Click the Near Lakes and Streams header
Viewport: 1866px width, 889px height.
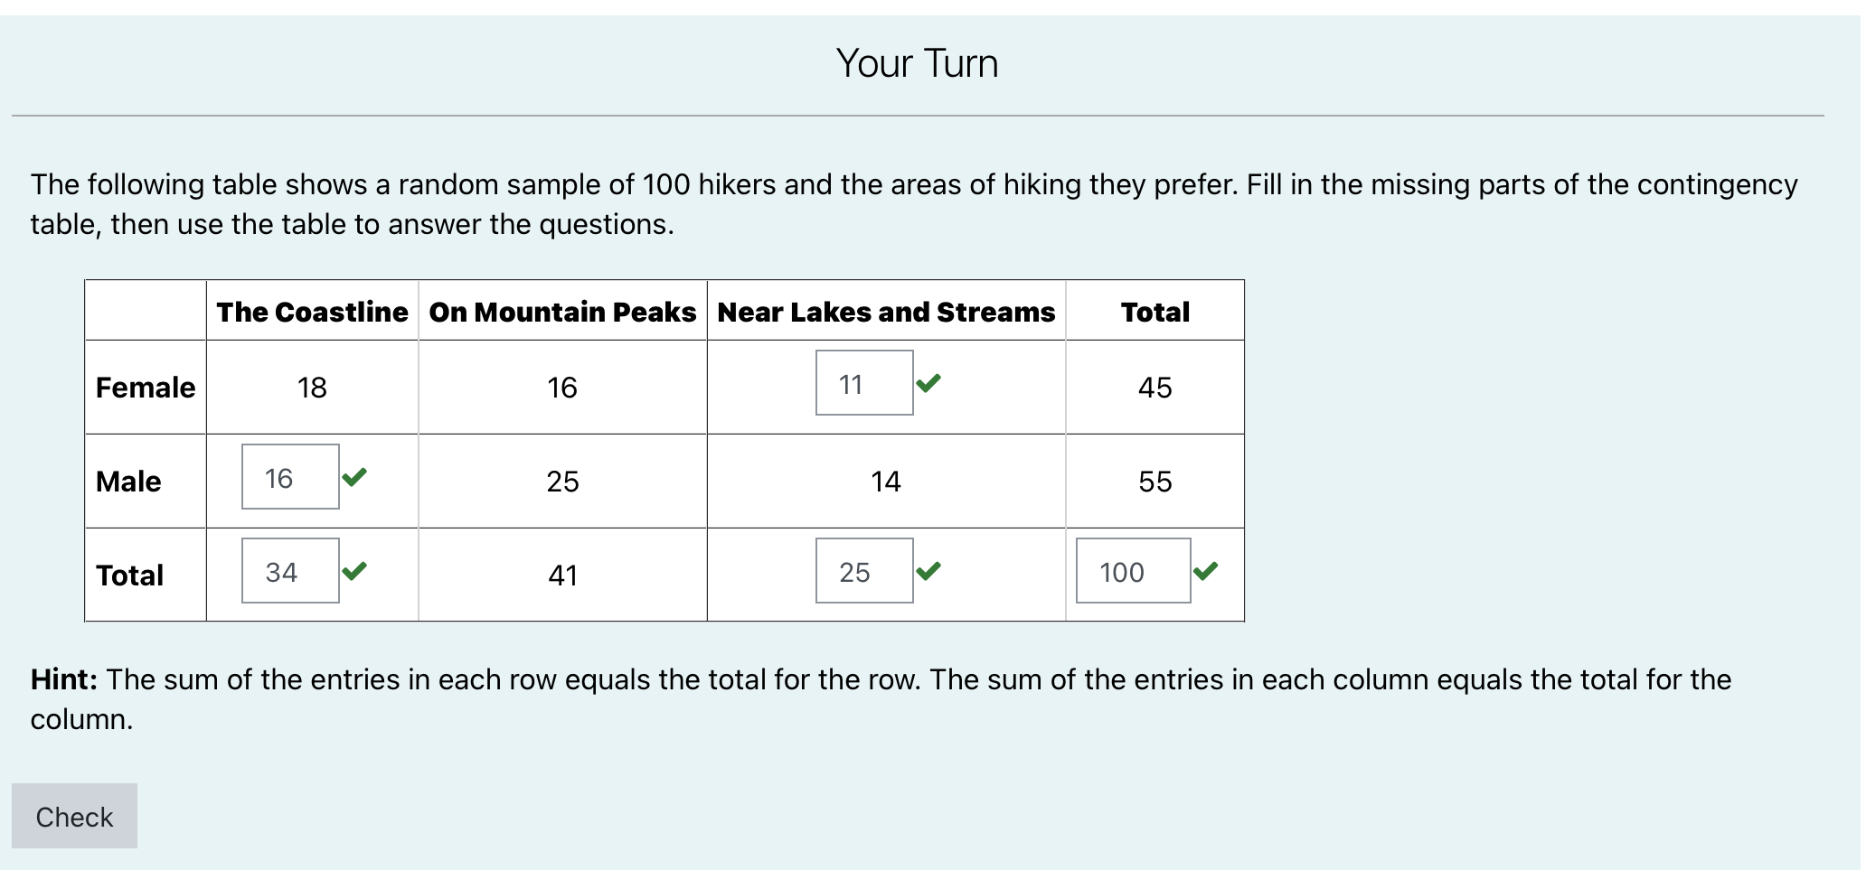pos(886,312)
